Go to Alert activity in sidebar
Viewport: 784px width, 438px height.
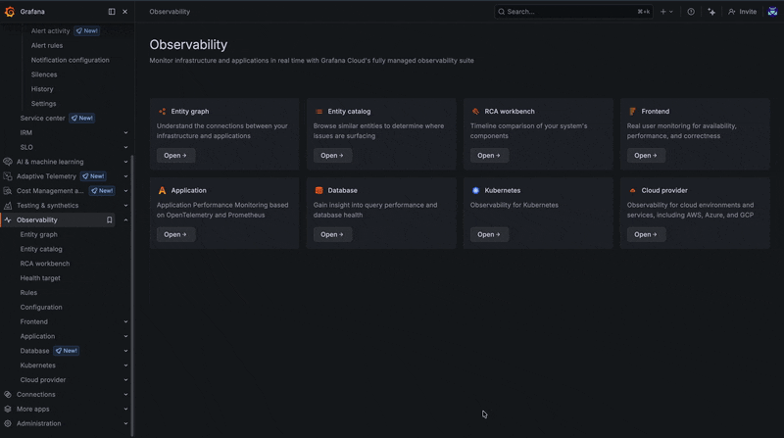point(50,31)
